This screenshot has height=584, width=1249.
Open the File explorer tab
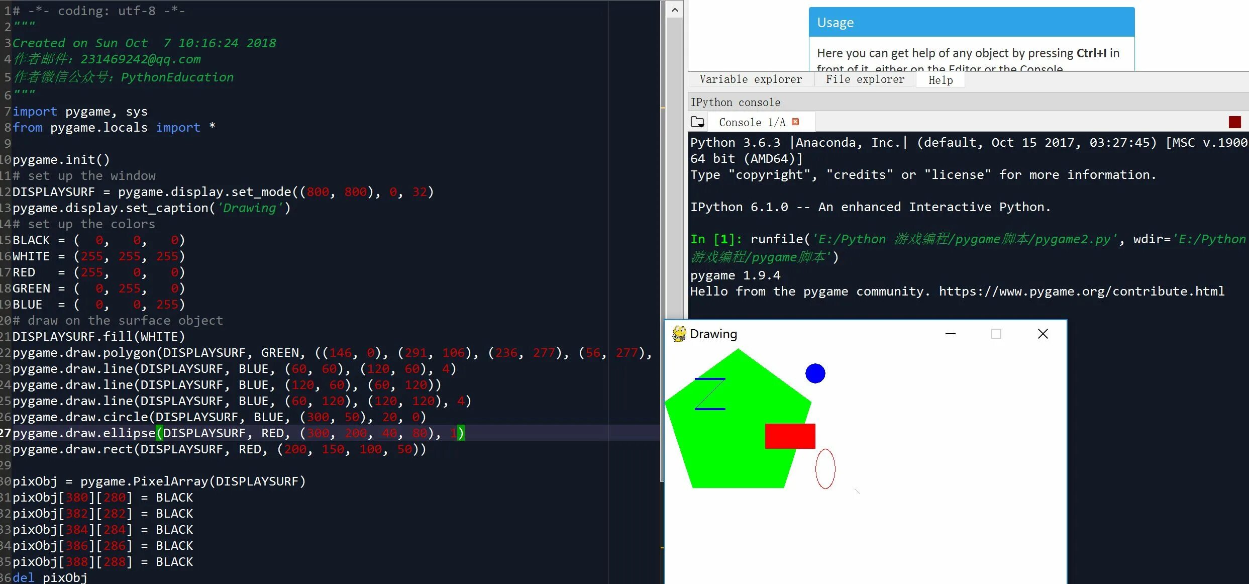coord(864,80)
